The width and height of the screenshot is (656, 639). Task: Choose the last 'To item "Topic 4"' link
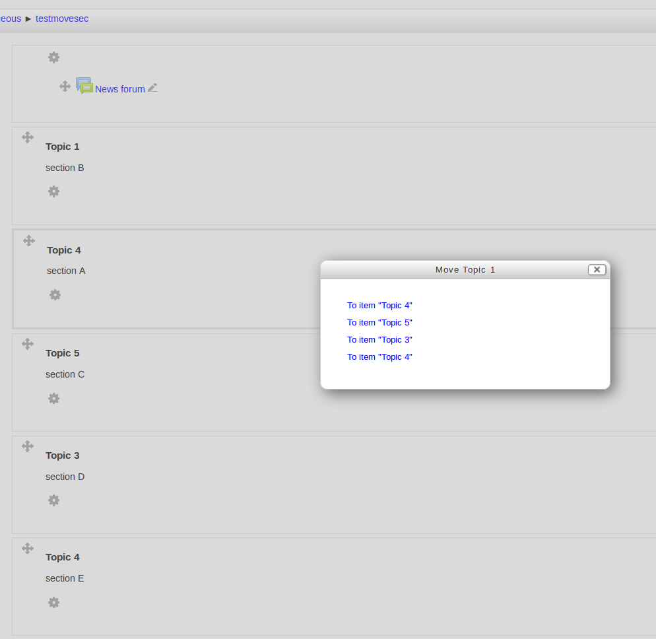pos(379,357)
